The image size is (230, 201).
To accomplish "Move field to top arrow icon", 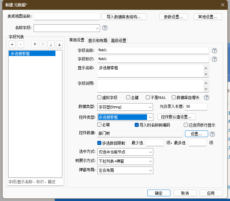I will [x=35, y=44].
